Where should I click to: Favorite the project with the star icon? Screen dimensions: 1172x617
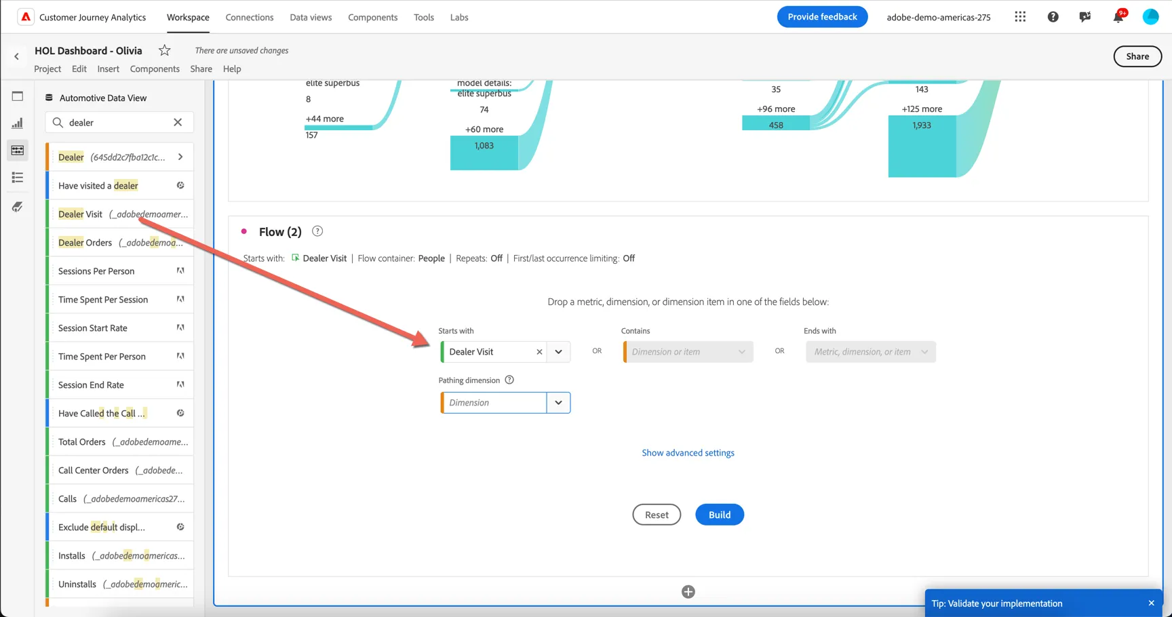point(164,50)
